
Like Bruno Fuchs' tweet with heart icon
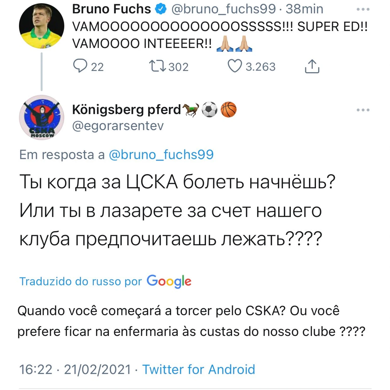click(x=235, y=66)
